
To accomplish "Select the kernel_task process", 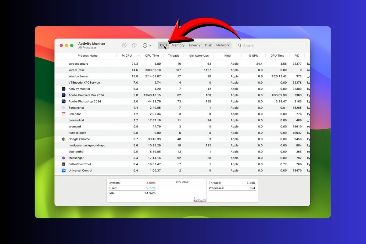I will (x=77, y=70).
